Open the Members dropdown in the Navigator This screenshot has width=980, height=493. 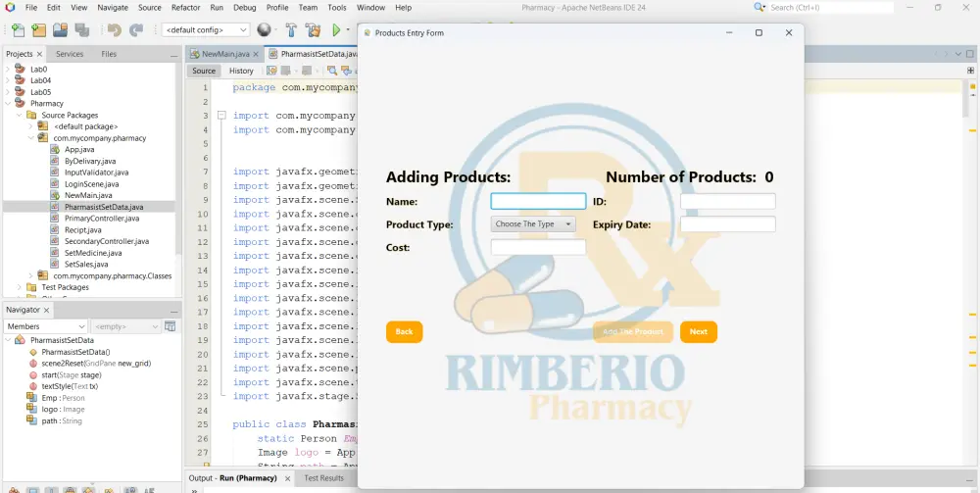(46, 326)
